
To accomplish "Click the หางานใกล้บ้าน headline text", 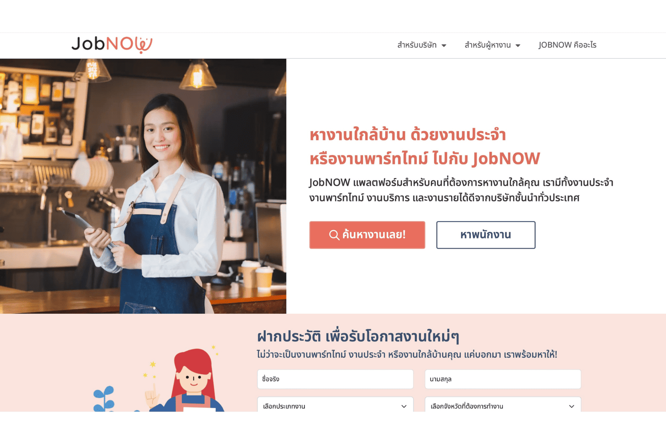I will point(425,147).
